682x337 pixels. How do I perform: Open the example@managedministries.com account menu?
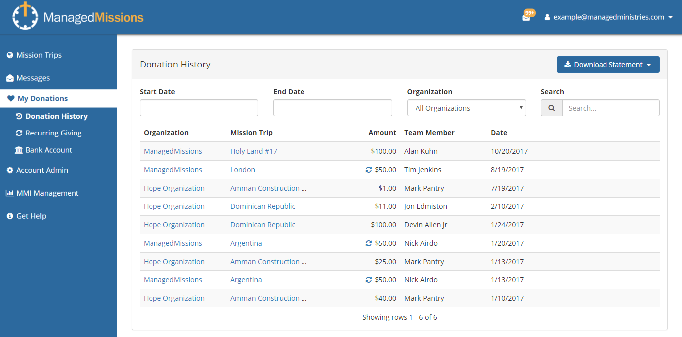tap(608, 17)
